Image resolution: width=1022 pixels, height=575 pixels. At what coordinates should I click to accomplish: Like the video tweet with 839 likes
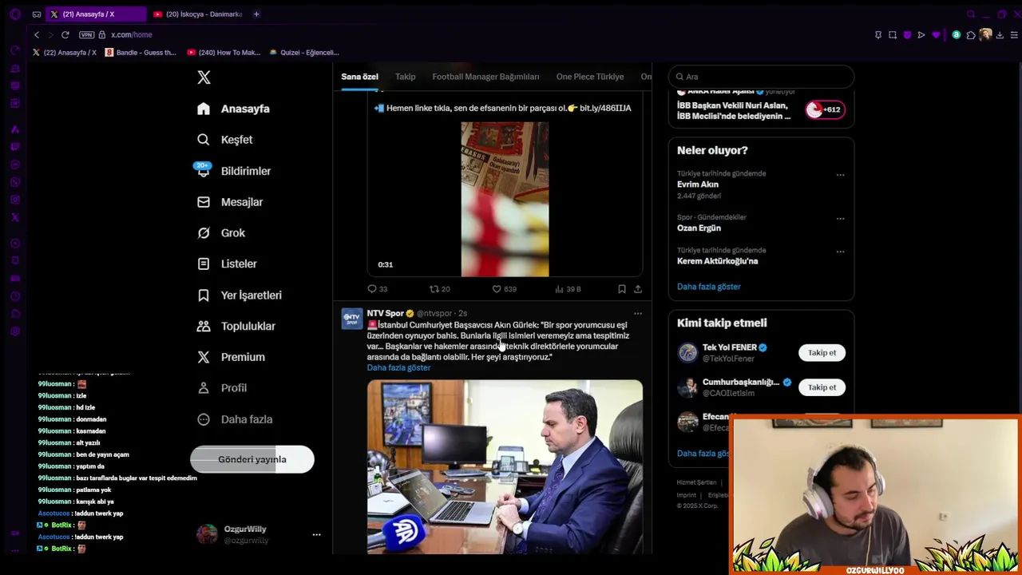pyautogui.click(x=504, y=289)
